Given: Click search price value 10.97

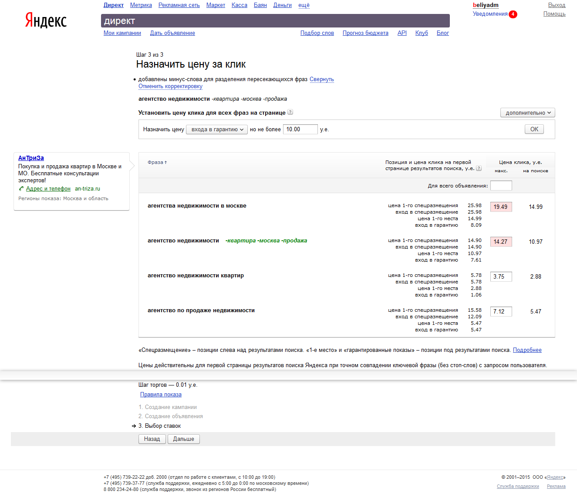Looking at the screenshot, I should click(536, 242).
